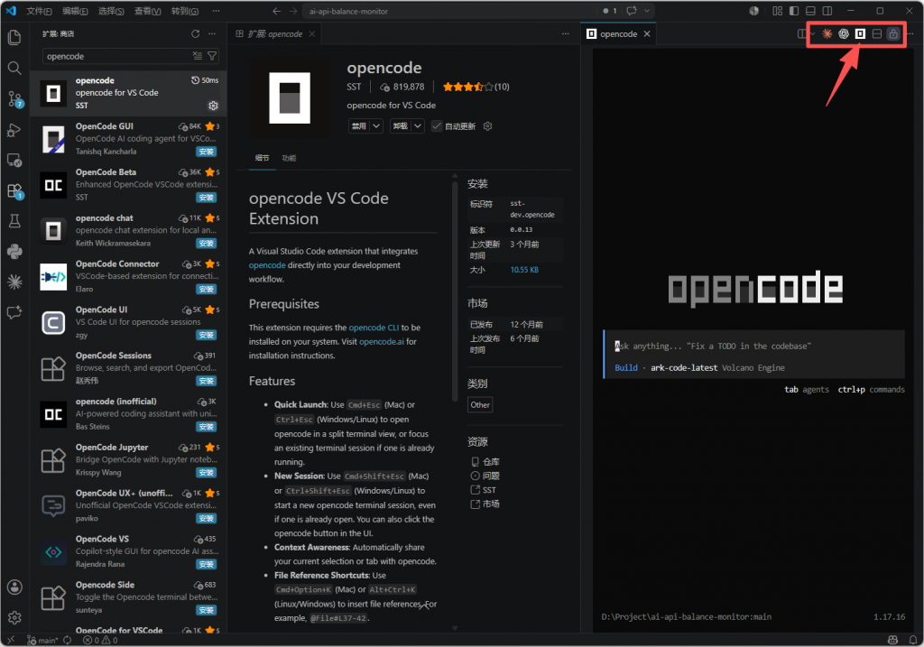Open the Explorer view in activity bar
Image resolution: width=924 pixels, height=647 pixels.
[x=14, y=38]
